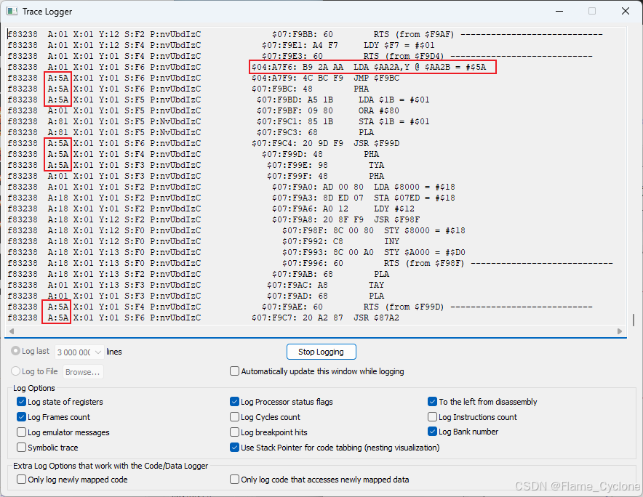Minimize the Trace Logger window
This screenshot has width=643, height=497.
click(559, 11)
